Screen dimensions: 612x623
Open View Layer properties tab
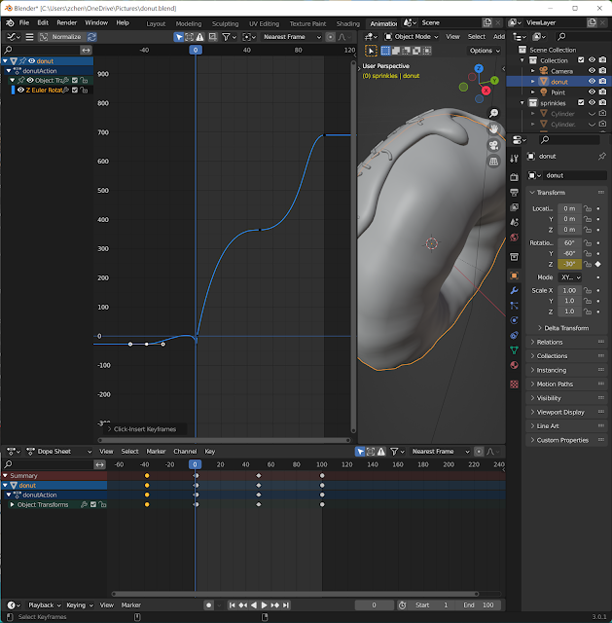(515, 207)
